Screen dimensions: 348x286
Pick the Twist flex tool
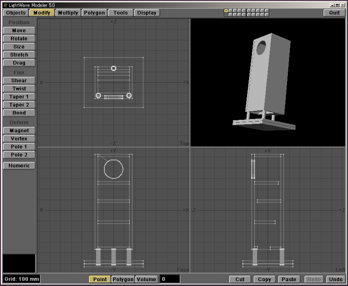coord(19,89)
